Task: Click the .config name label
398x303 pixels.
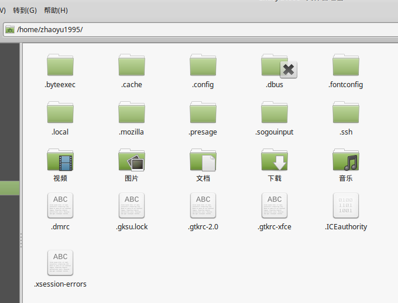Action: 203,84
